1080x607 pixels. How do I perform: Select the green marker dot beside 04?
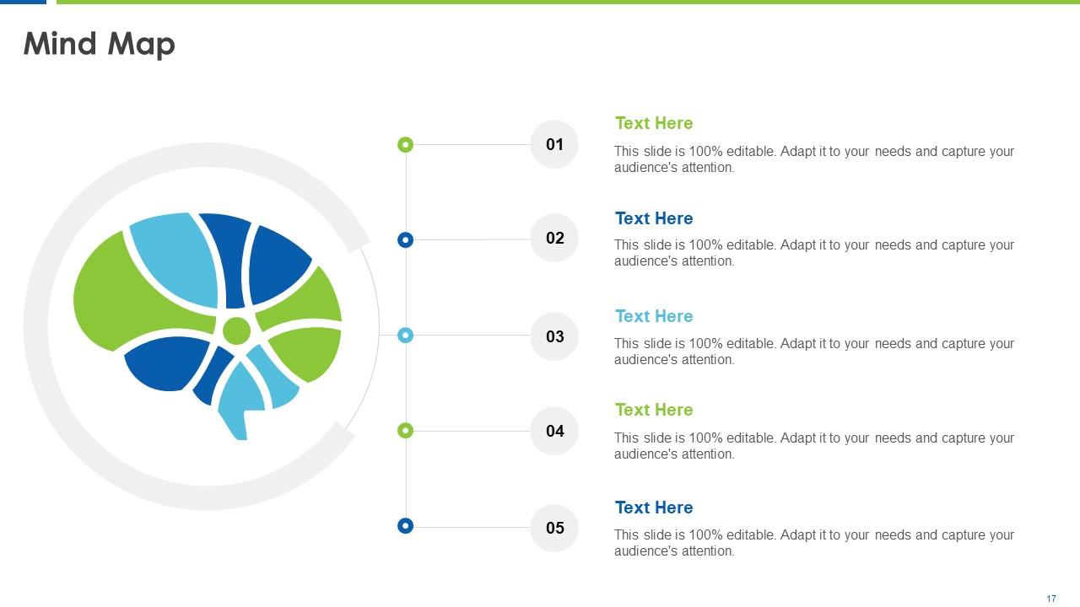tap(405, 431)
